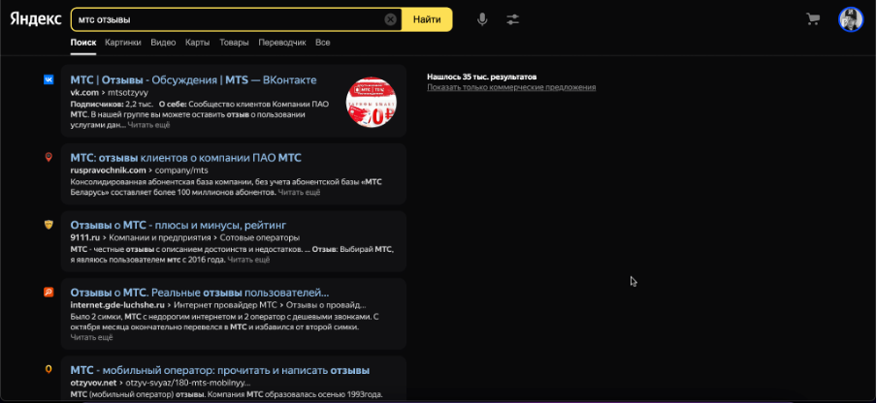The width and height of the screenshot is (877, 403).
Task: Open result Отзывы о МТС. Реальные отзывы пользователей
Action: (200, 293)
